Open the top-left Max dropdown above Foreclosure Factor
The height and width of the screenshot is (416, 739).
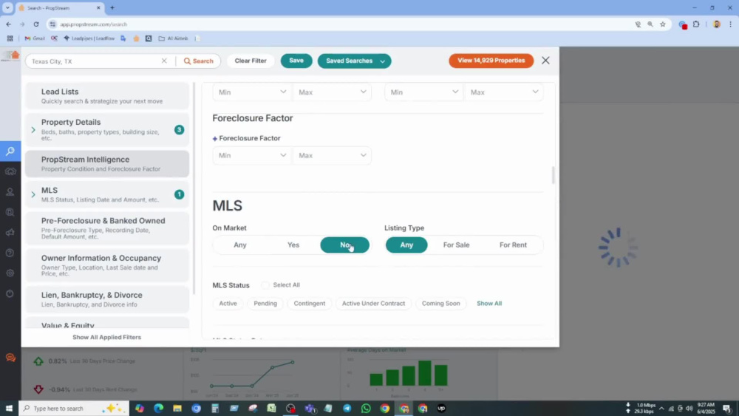332,92
